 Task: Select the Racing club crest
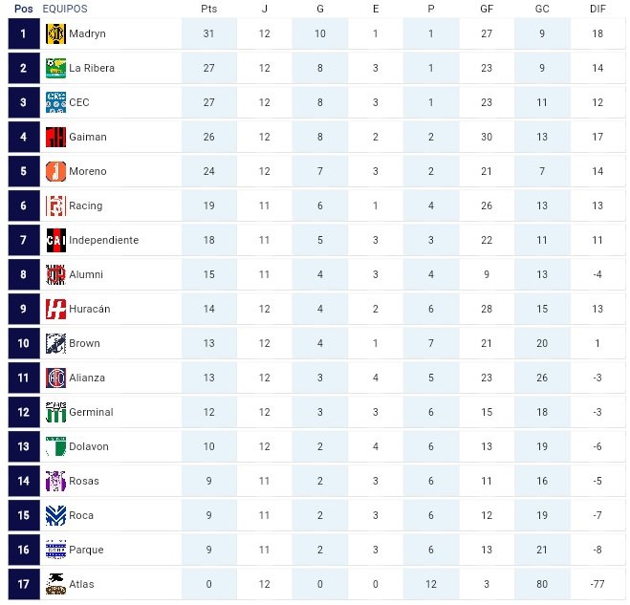tap(55, 205)
